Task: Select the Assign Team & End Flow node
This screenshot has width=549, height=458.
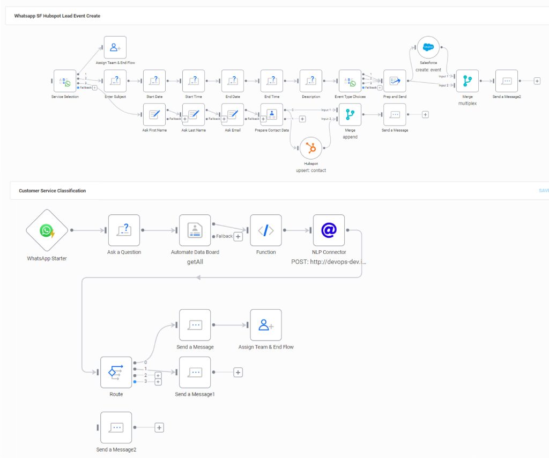Action: 265,324
